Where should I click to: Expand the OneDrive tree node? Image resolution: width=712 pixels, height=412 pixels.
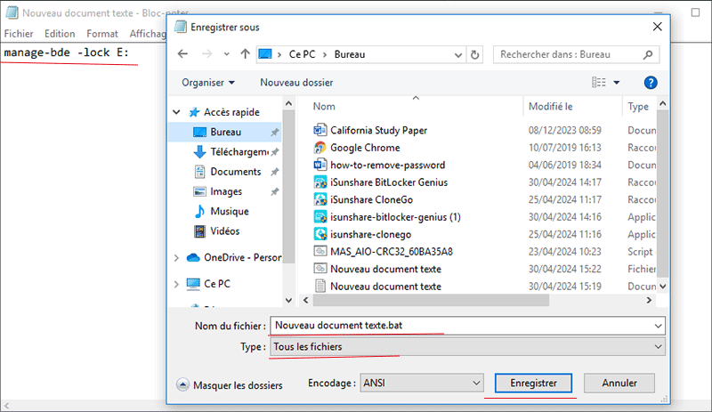[x=176, y=258]
